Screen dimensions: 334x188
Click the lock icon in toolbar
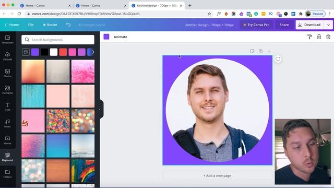(x=319, y=37)
